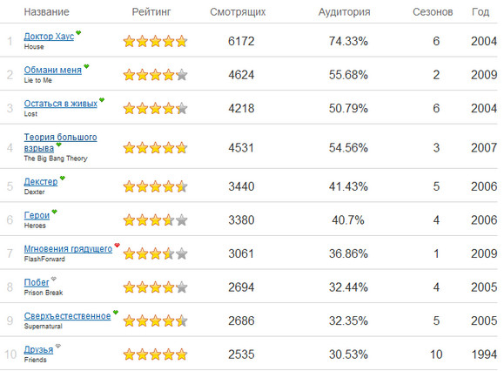Open the Друзья series page link
Viewport: 504px width, 371px height.
pyautogui.click(x=38, y=350)
